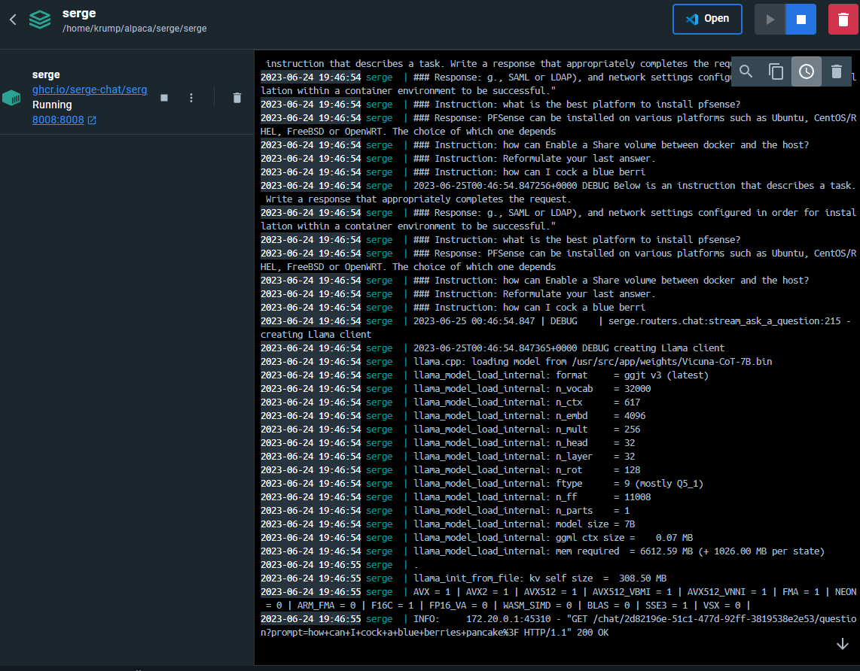This screenshot has height=671, width=860.
Task: Search the logs with magnifier icon
Action: tap(746, 71)
